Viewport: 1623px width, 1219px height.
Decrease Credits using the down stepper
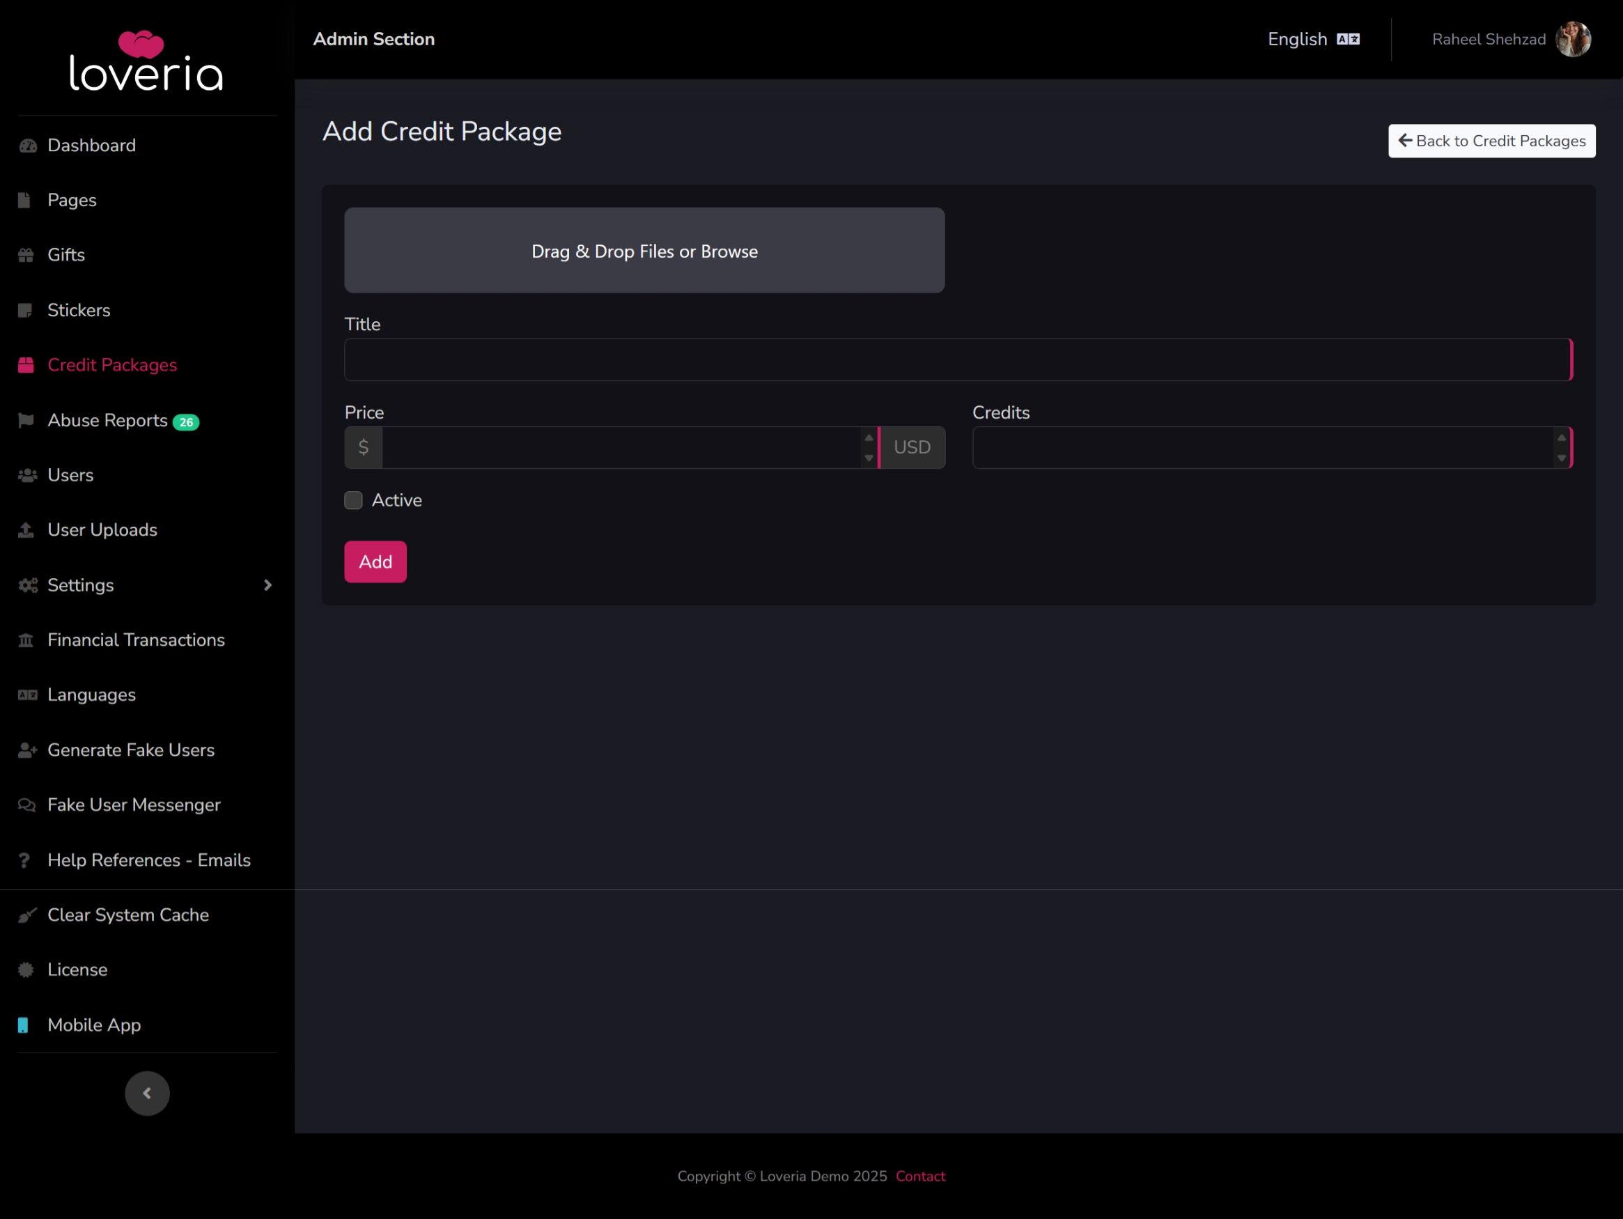(x=1562, y=458)
